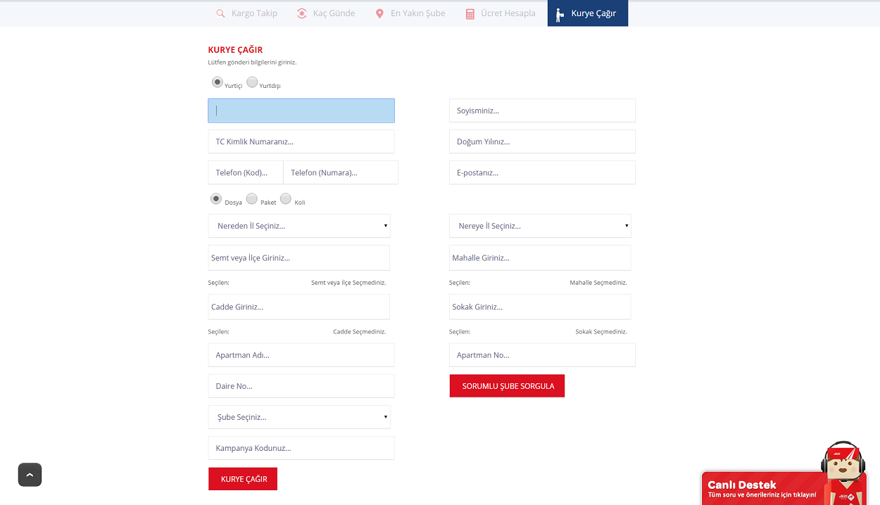Click the Kaç Günde target icon
Screen dimensions: 880x505
pos(302,13)
